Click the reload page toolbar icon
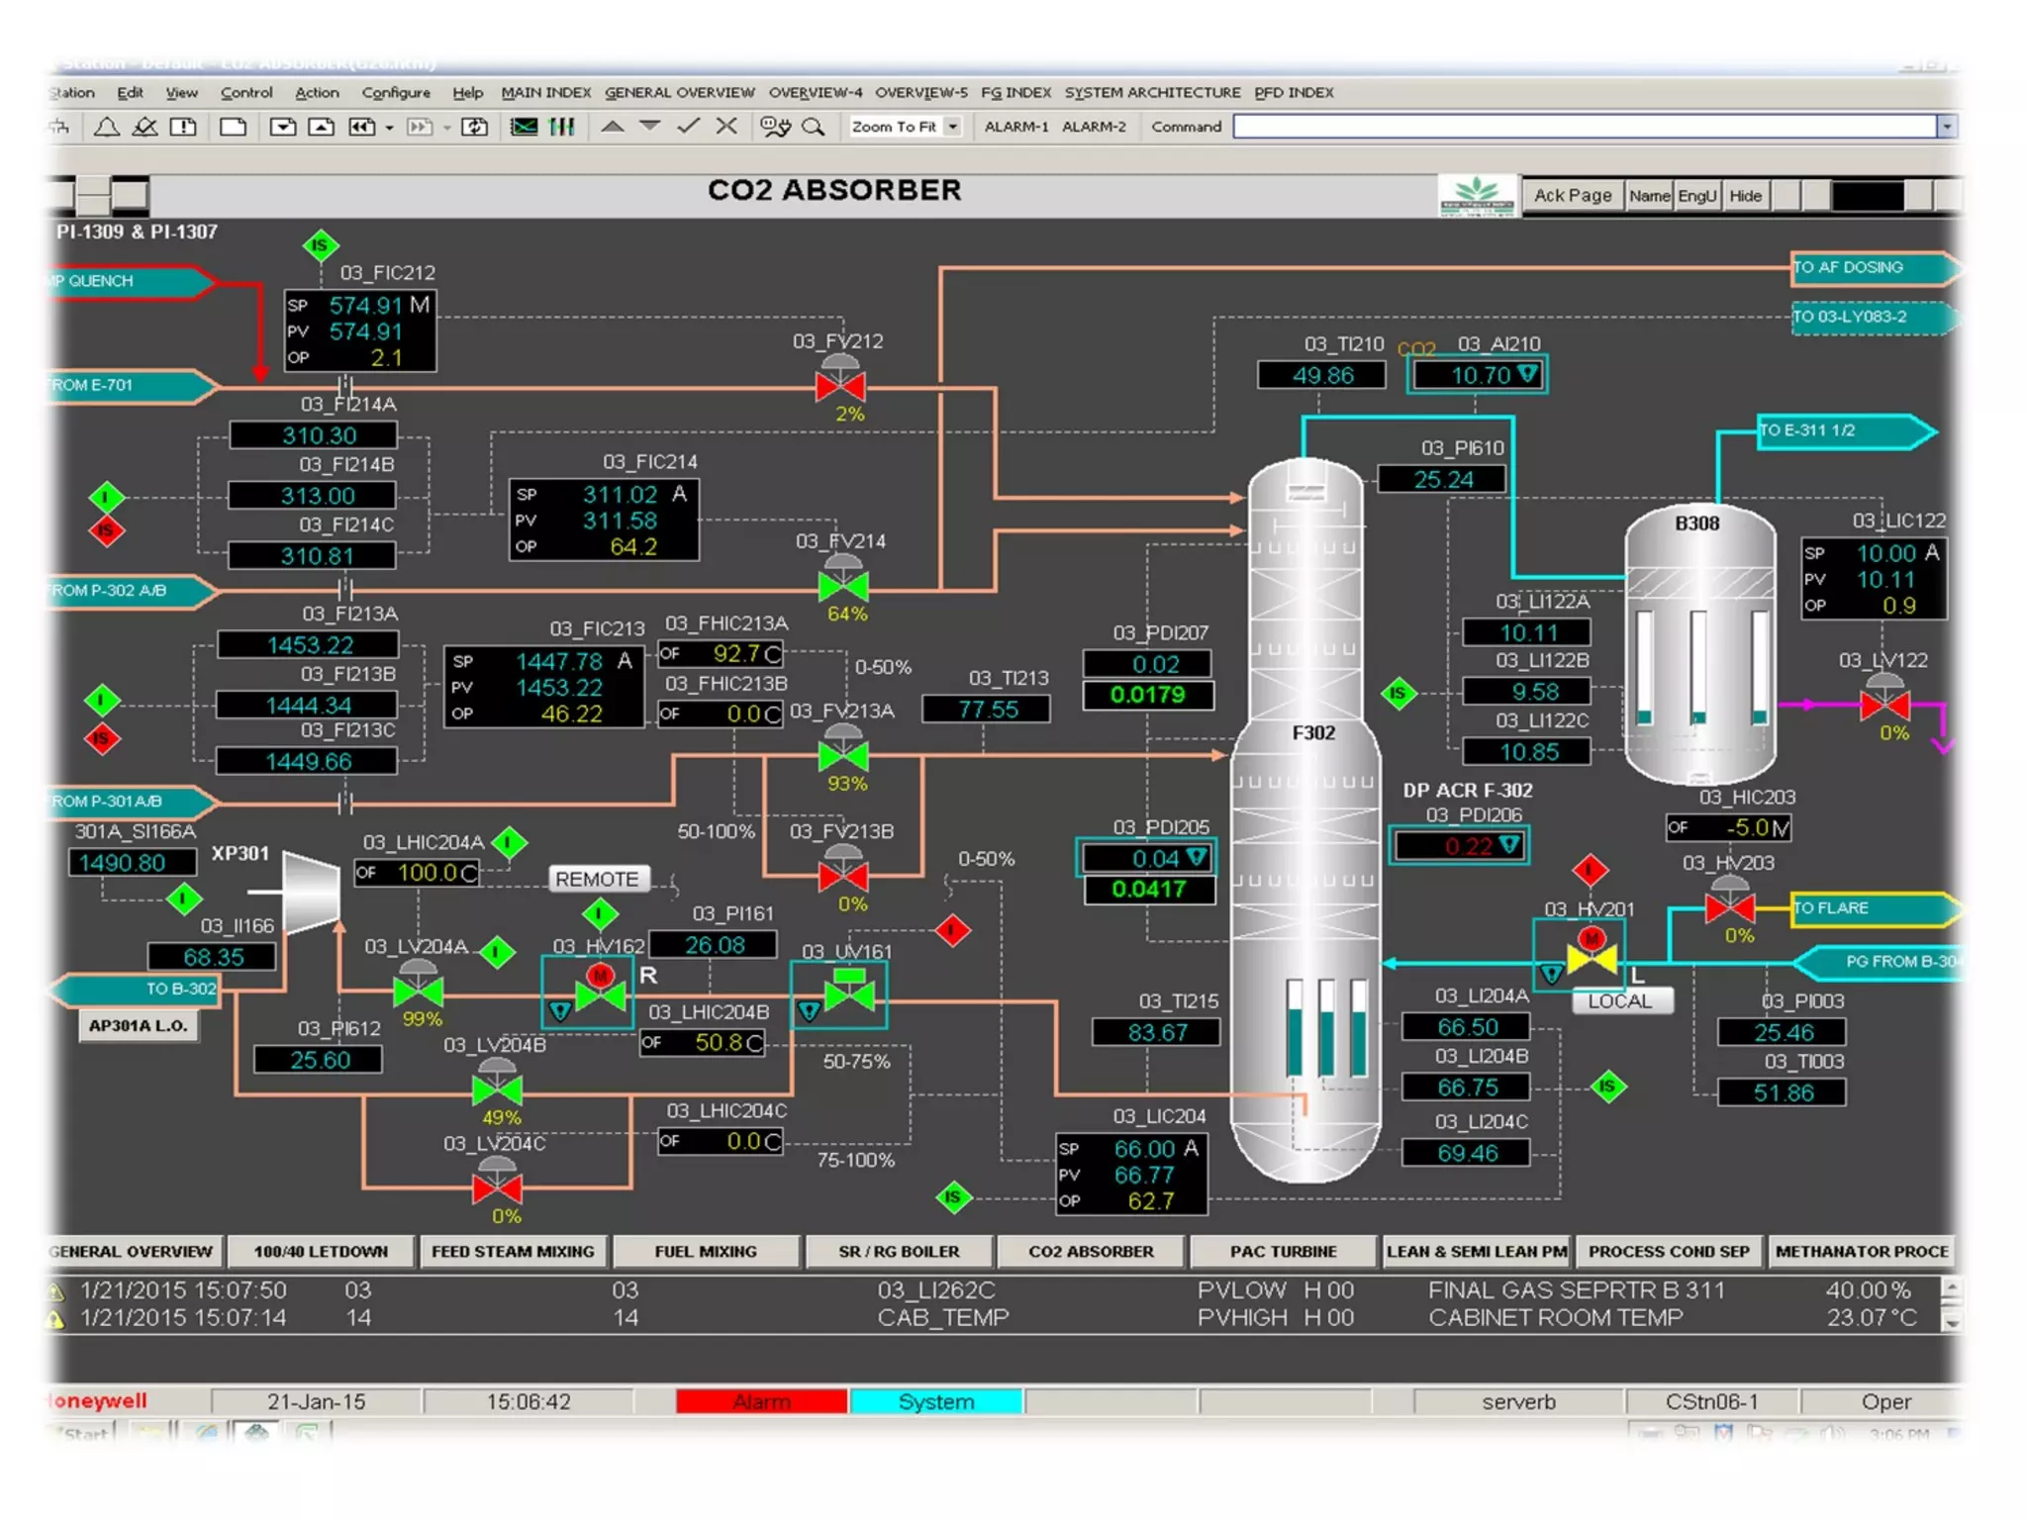Screen dimensions: 2027x1520 coord(475,127)
